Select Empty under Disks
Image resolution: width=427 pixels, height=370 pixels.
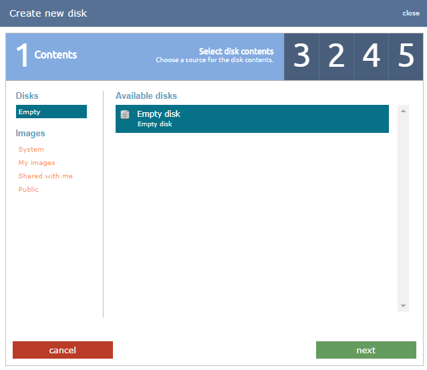(x=51, y=112)
